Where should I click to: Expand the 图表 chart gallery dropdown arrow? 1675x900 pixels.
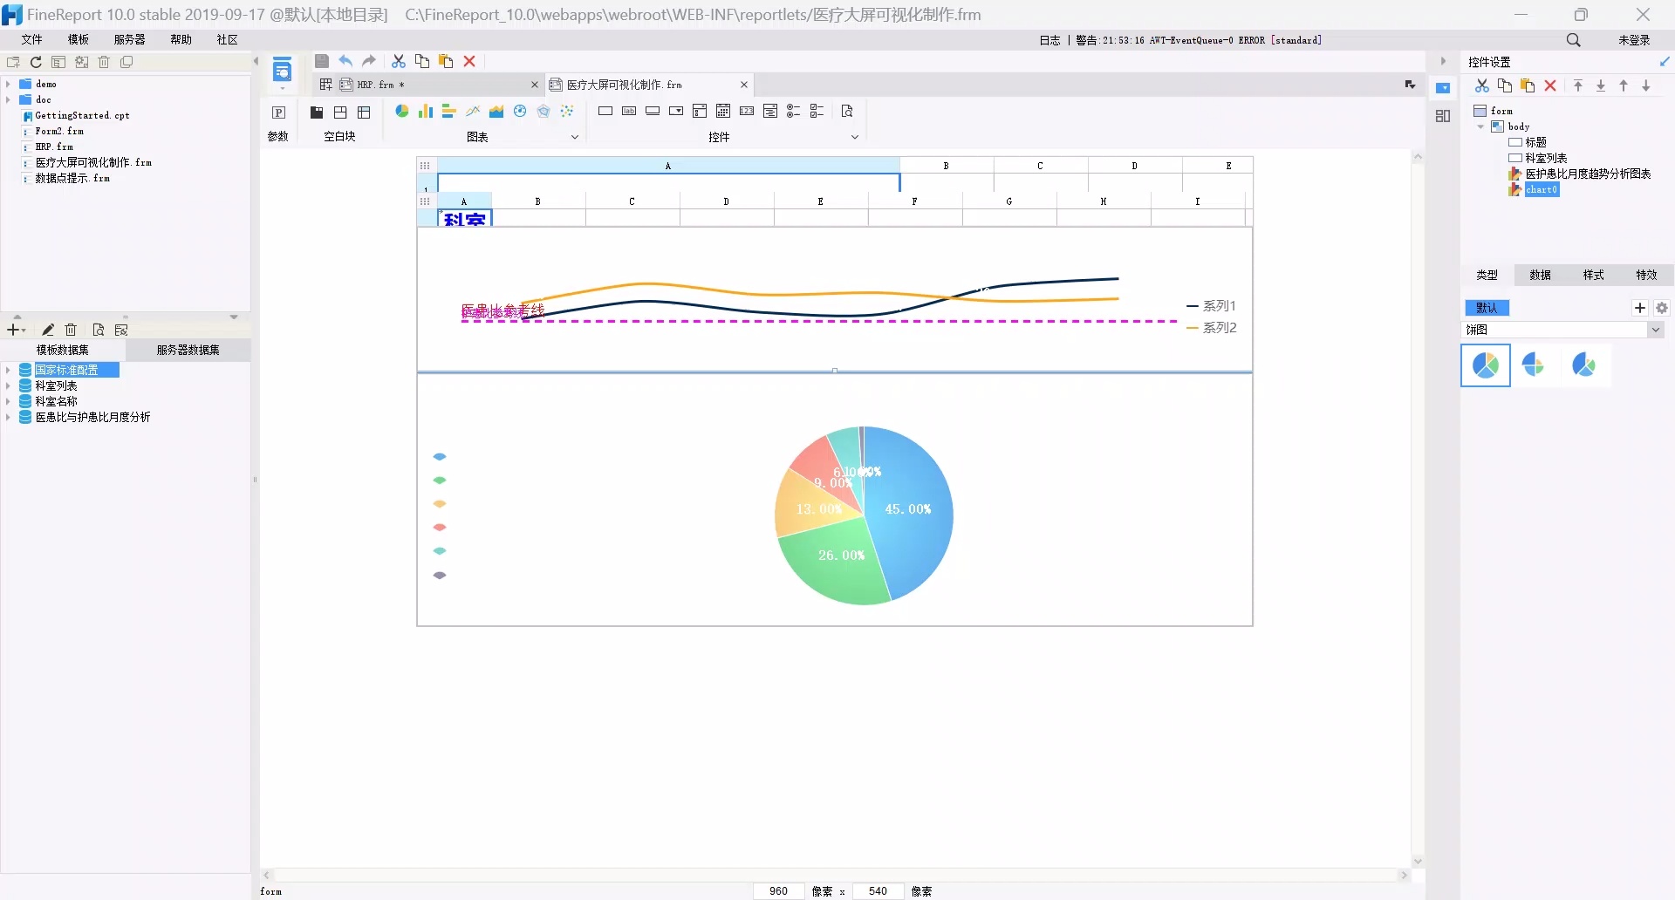(x=574, y=137)
